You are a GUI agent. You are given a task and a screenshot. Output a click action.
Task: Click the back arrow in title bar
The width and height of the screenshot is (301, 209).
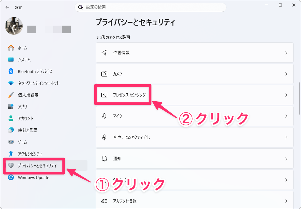pyautogui.click(x=7, y=7)
